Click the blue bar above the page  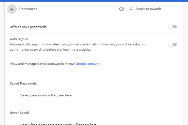[94, 1]
